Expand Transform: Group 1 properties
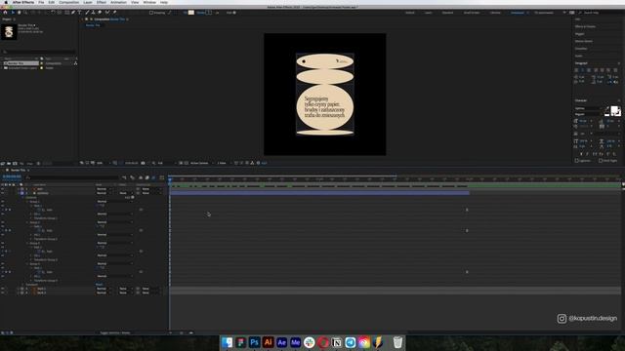Image resolution: width=625 pixels, height=351 pixels. click(31, 218)
